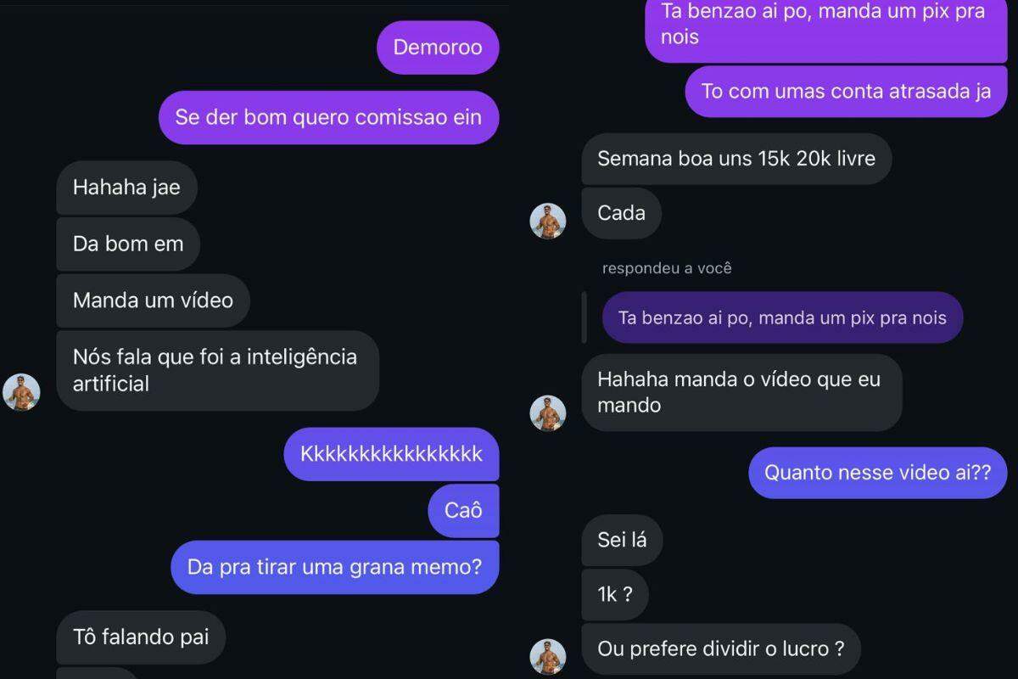Tap the 'Kkkkkkkkkkkkkkkk' message bubble
The width and height of the screenshot is (1018, 679).
coord(391,454)
